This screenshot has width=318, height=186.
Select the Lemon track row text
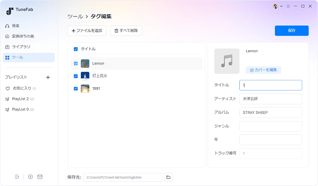[98, 64]
